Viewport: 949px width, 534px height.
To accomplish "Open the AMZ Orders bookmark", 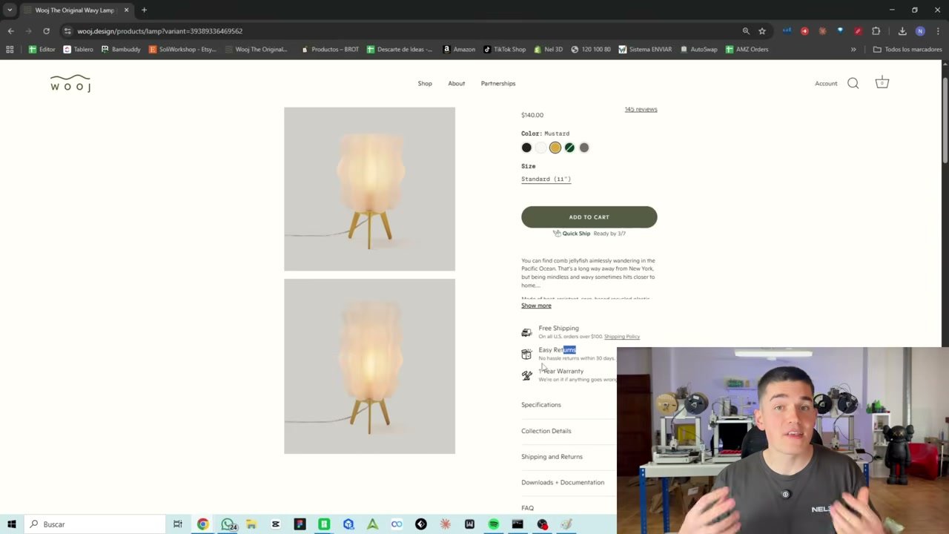I will (747, 50).
